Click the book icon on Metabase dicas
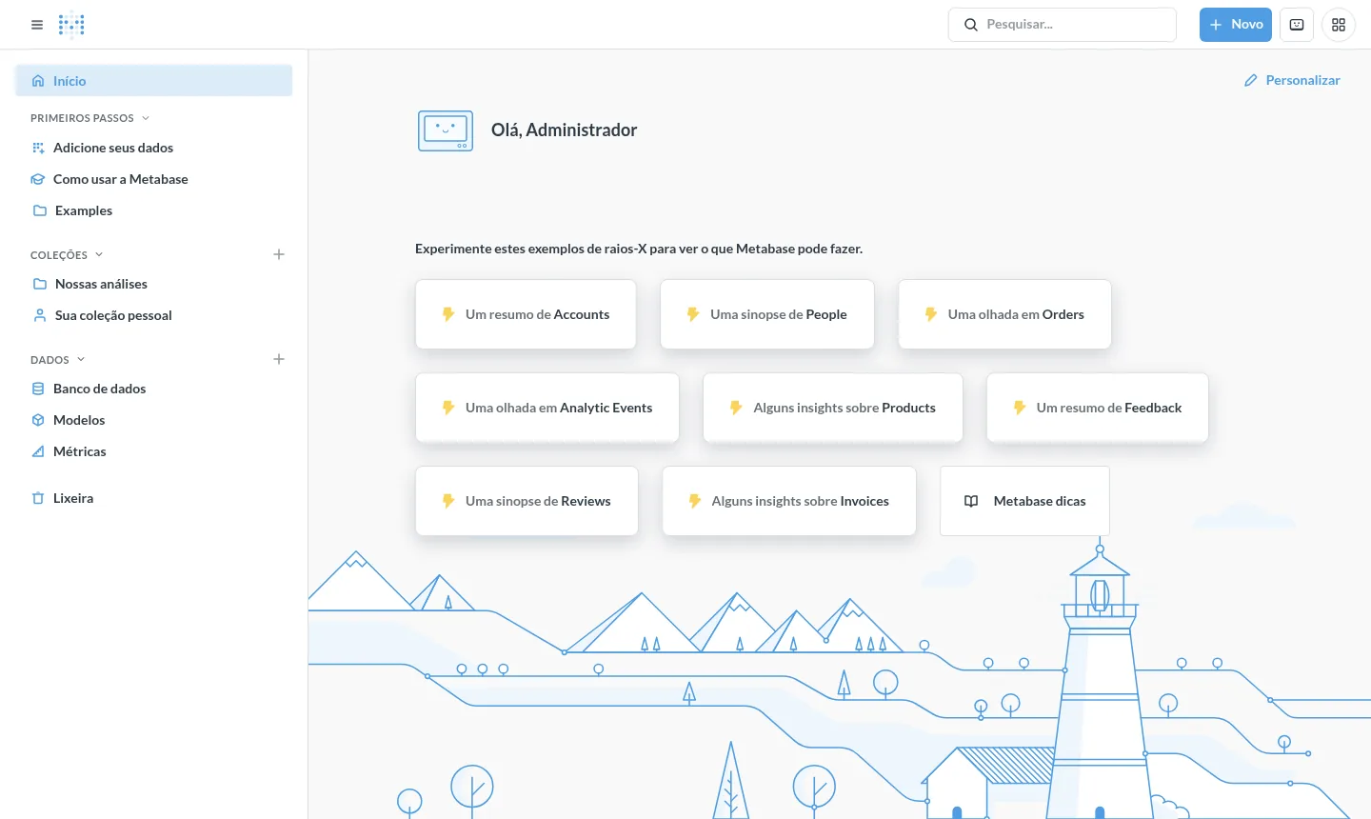The image size is (1371, 819). [x=971, y=501]
